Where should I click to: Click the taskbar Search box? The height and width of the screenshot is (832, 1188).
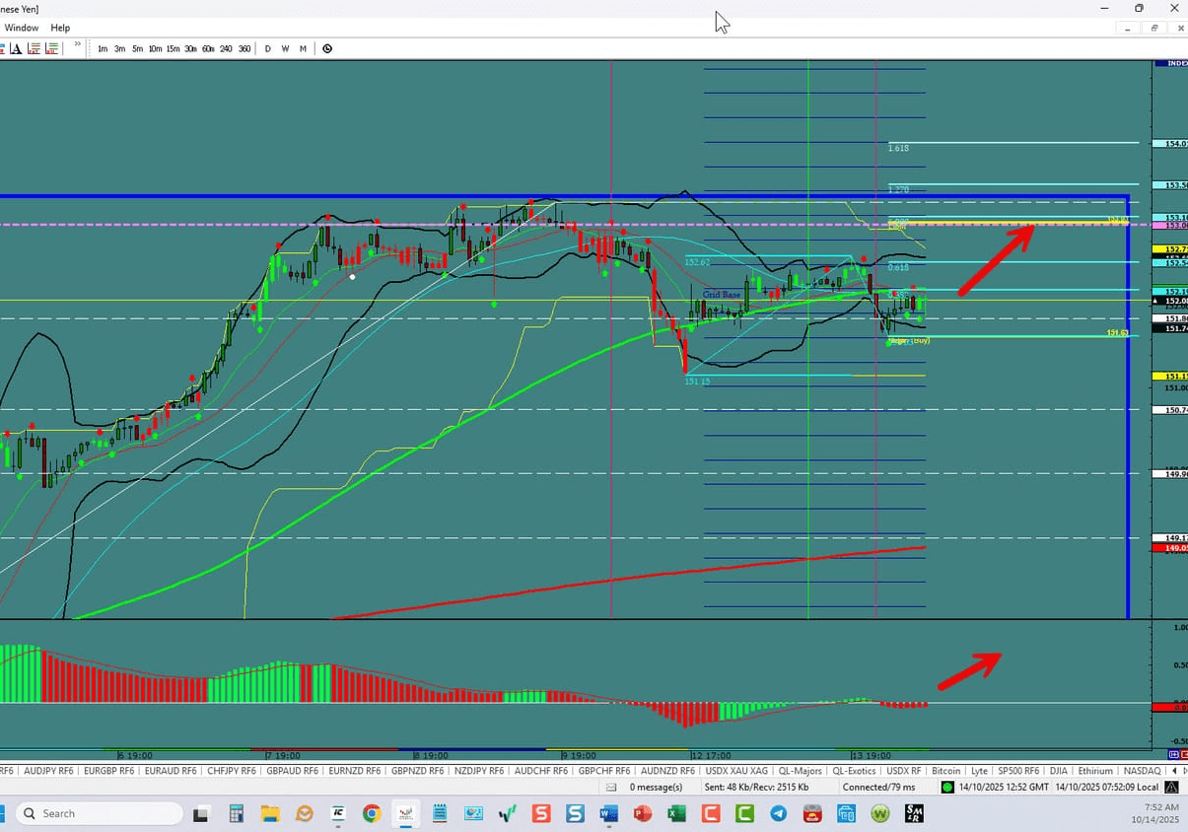pos(99,813)
